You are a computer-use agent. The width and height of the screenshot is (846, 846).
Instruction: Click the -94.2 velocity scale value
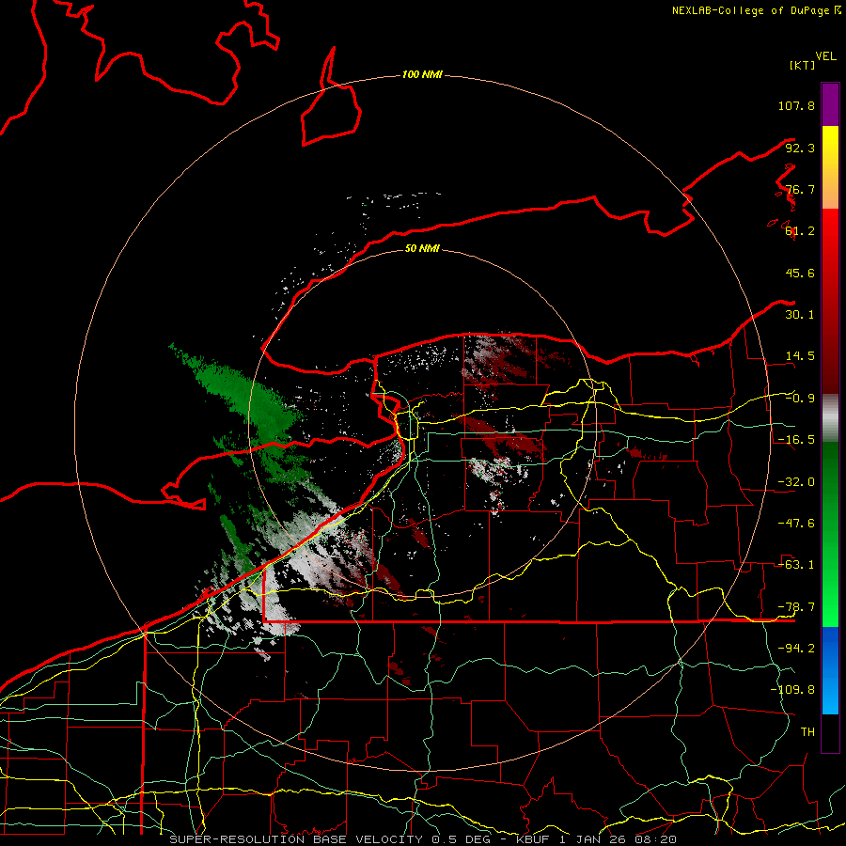[796, 649]
